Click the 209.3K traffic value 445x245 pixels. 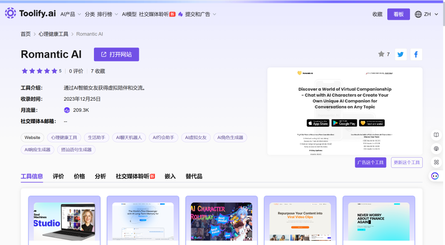(81, 110)
